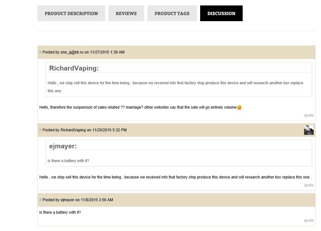
Task: Click the 'RichardVaping:' quoted block heading
Action: (x=74, y=68)
